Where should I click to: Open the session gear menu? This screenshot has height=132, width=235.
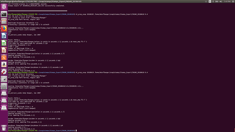tap(233, 1)
